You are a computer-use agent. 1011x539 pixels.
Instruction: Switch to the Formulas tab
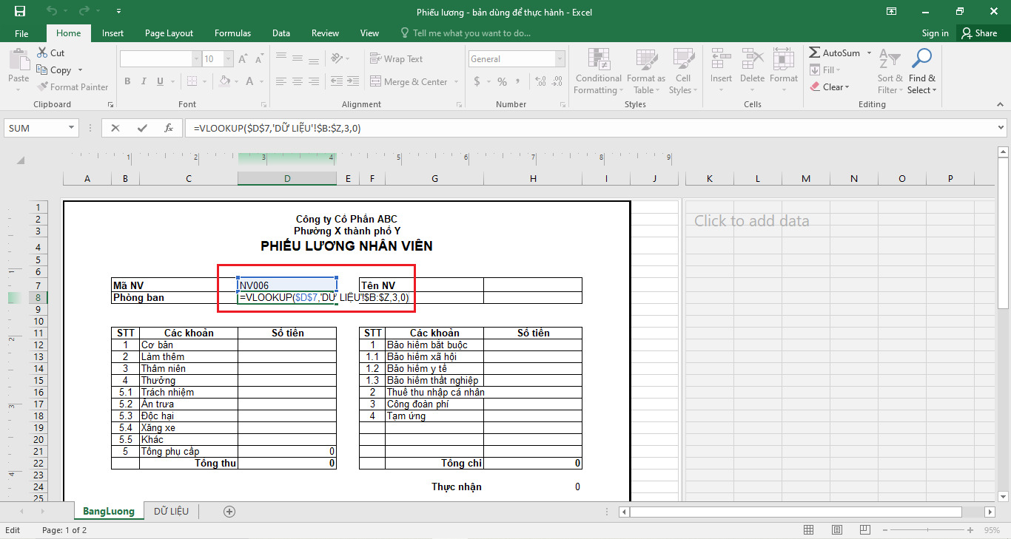232,33
